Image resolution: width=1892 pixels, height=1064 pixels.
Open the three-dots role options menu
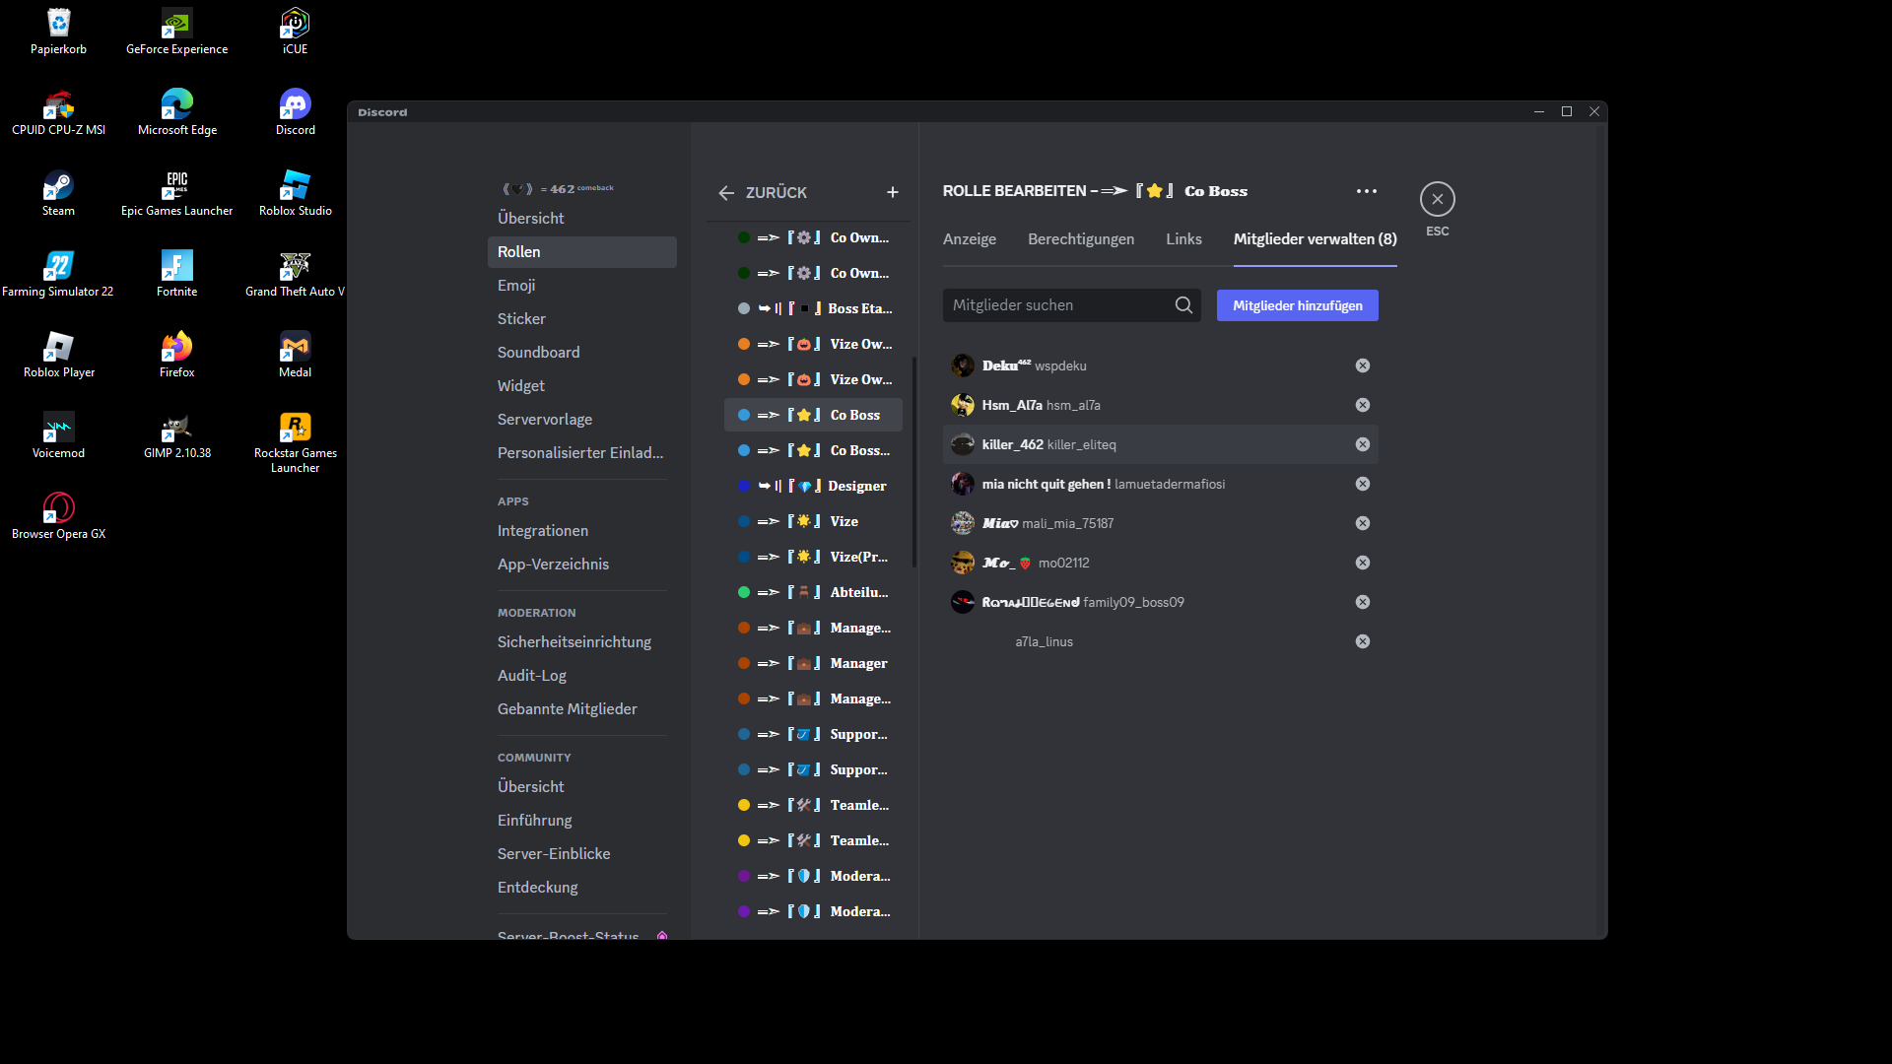click(x=1366, y=191)
